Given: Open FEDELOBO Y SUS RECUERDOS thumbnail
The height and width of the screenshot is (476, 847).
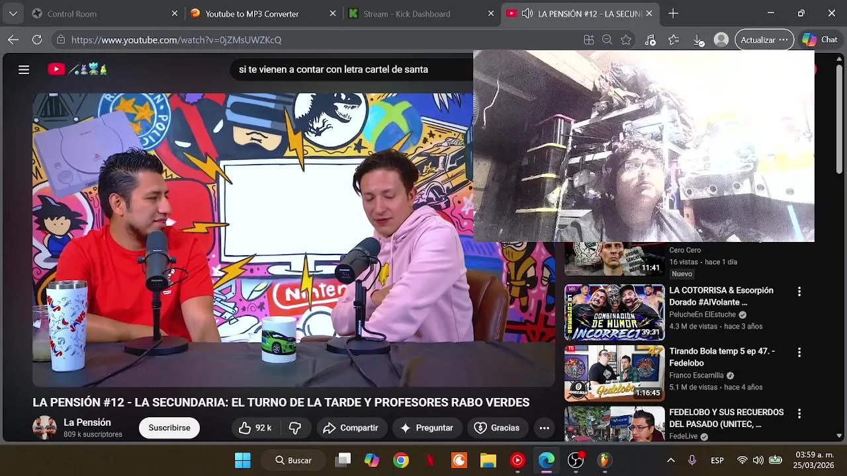Looking at the screenshot, I should (x=614, y=424).
